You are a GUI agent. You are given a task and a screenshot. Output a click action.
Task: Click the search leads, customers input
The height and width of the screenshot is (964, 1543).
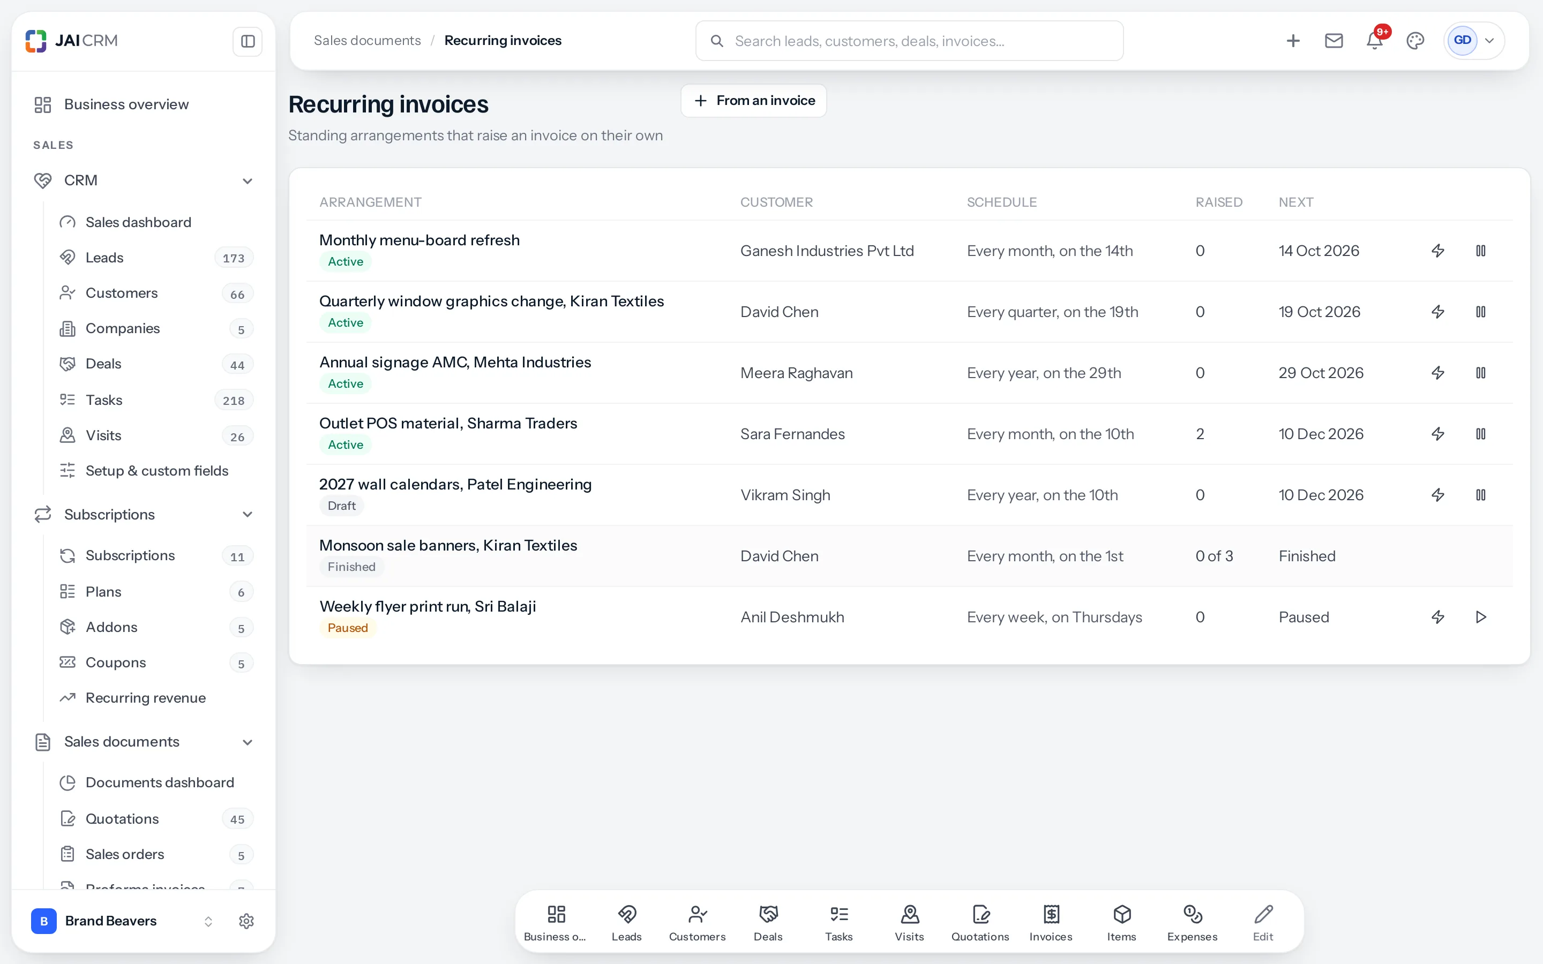pyautogui.click(x=909, y=41)
